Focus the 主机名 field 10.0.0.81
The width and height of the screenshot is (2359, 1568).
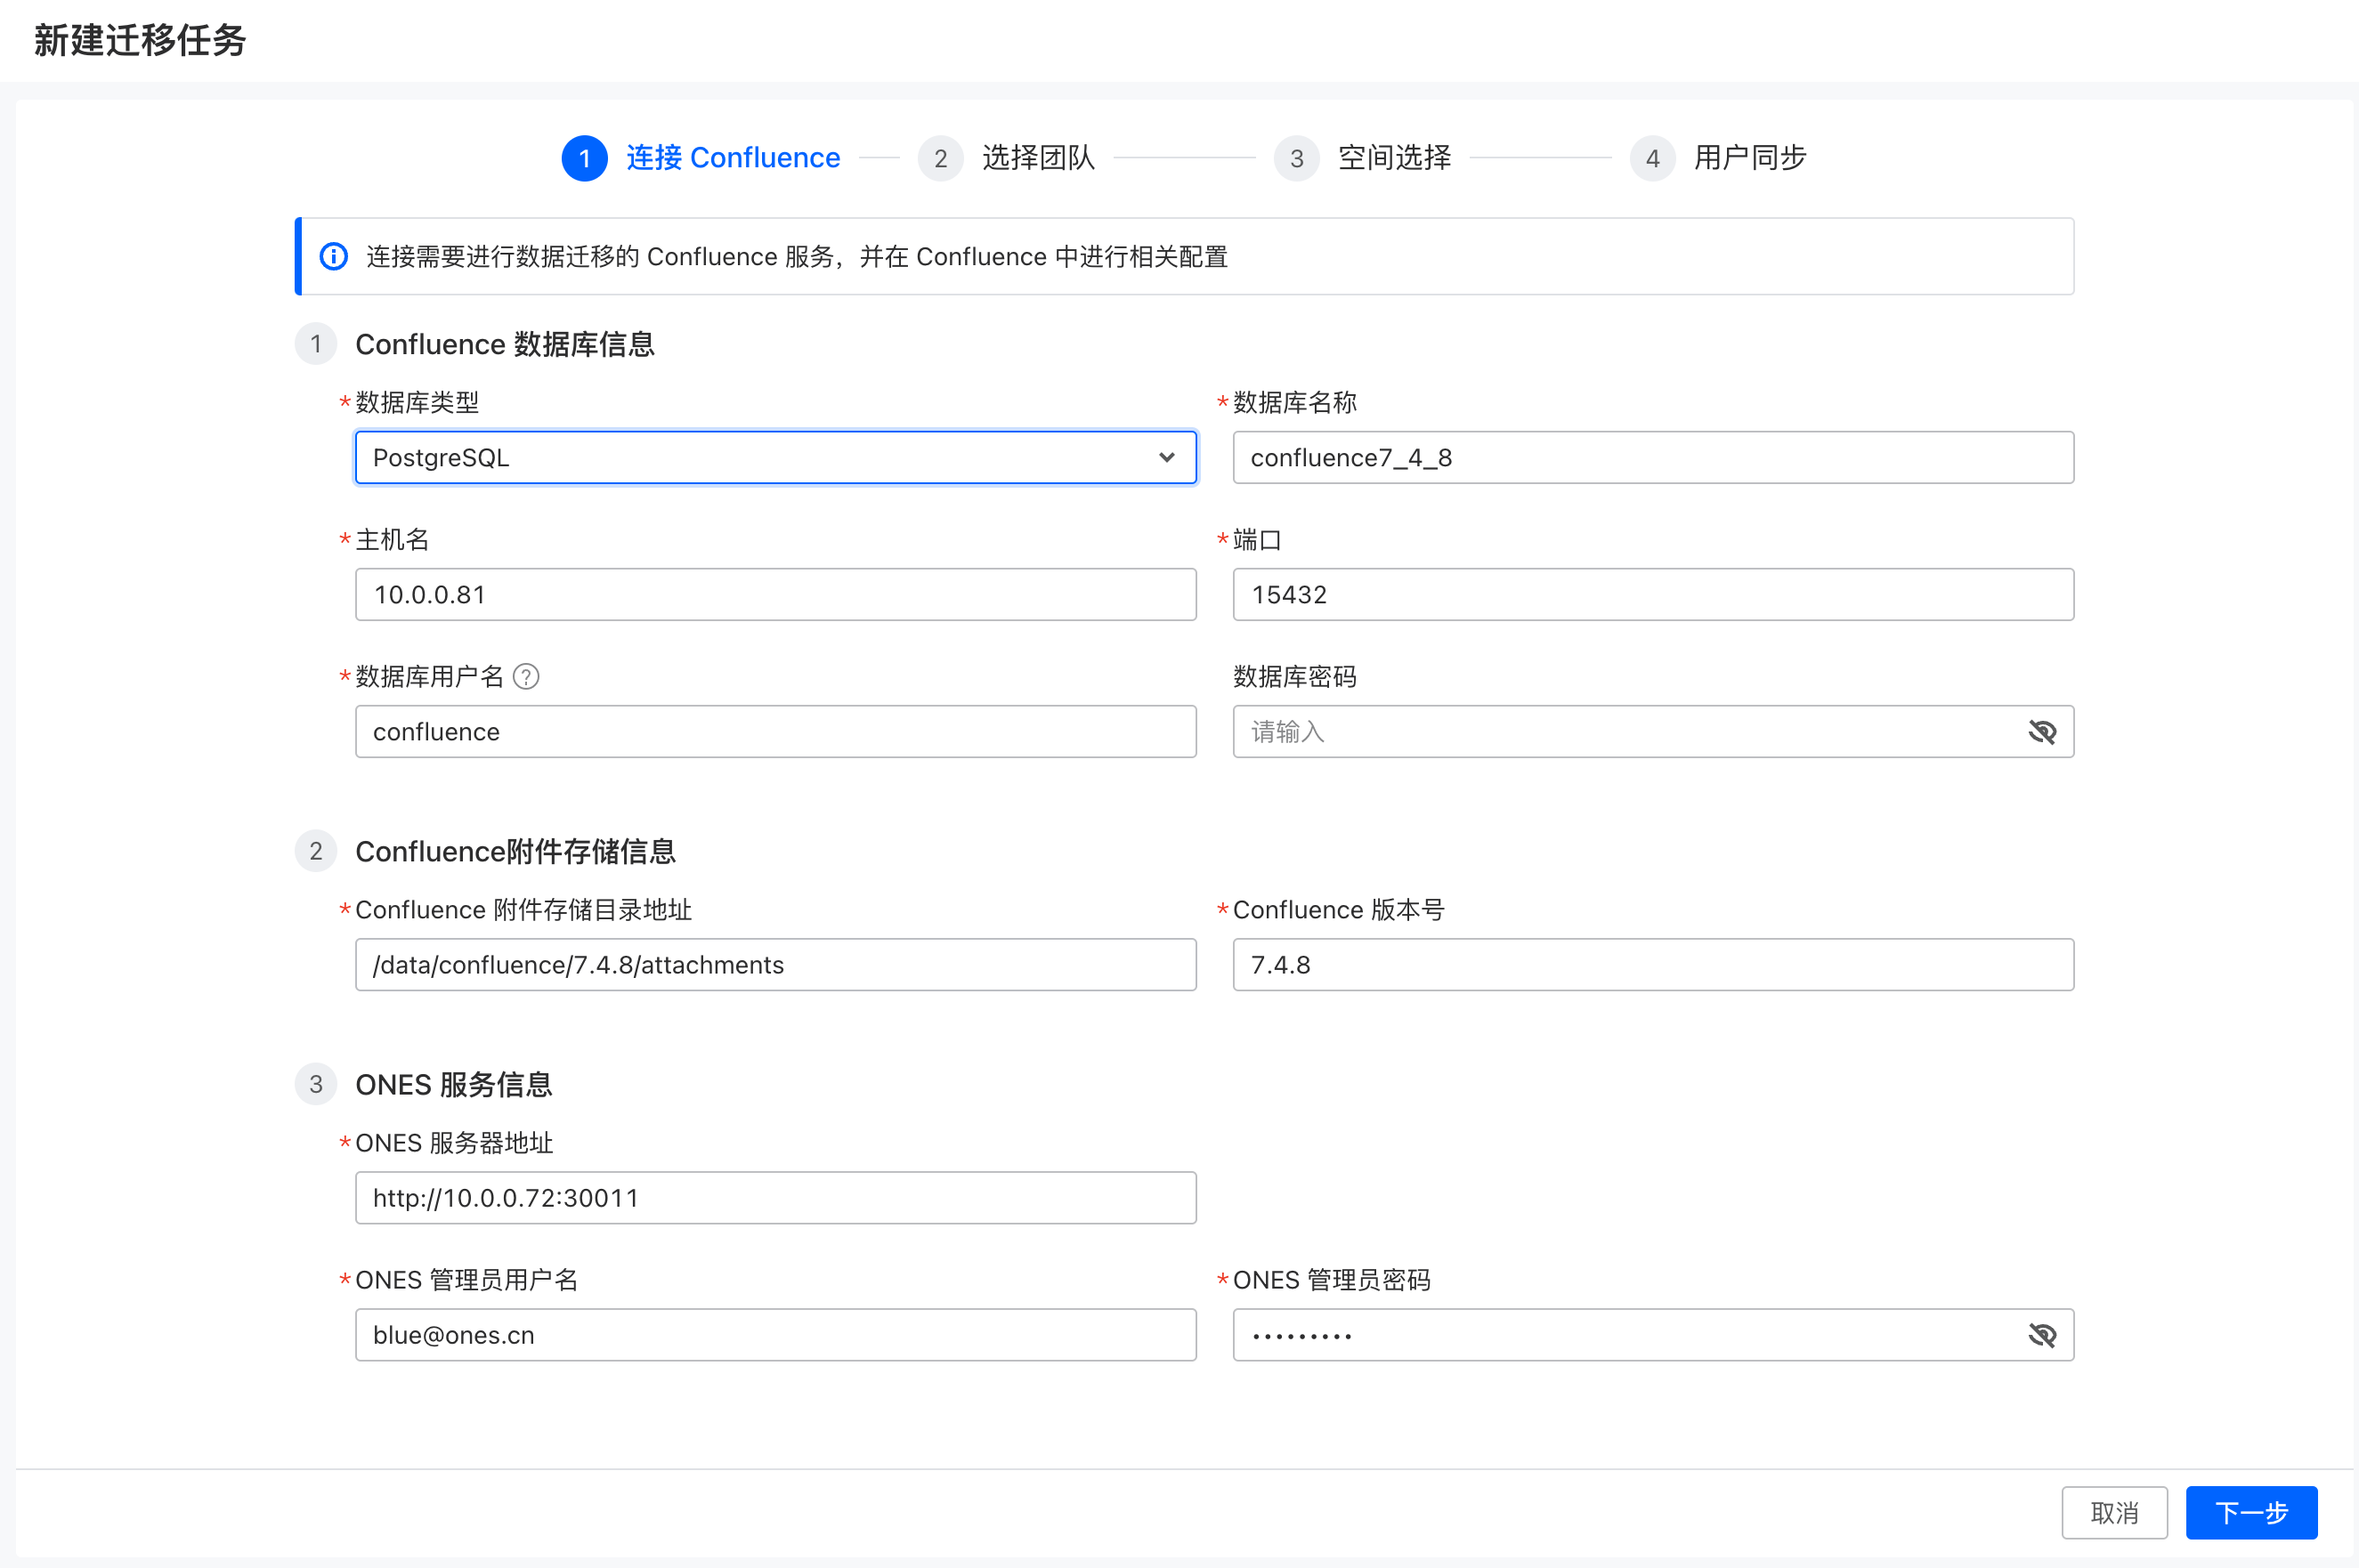pyautogui.click(x=775, y=595)
